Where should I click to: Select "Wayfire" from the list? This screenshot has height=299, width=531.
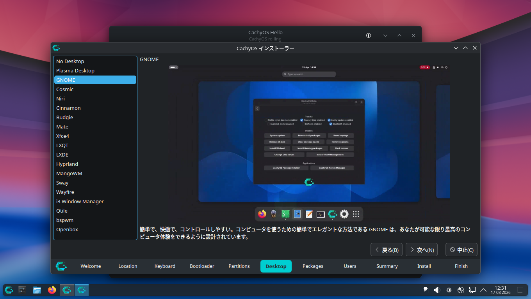[x=95, y=192]
